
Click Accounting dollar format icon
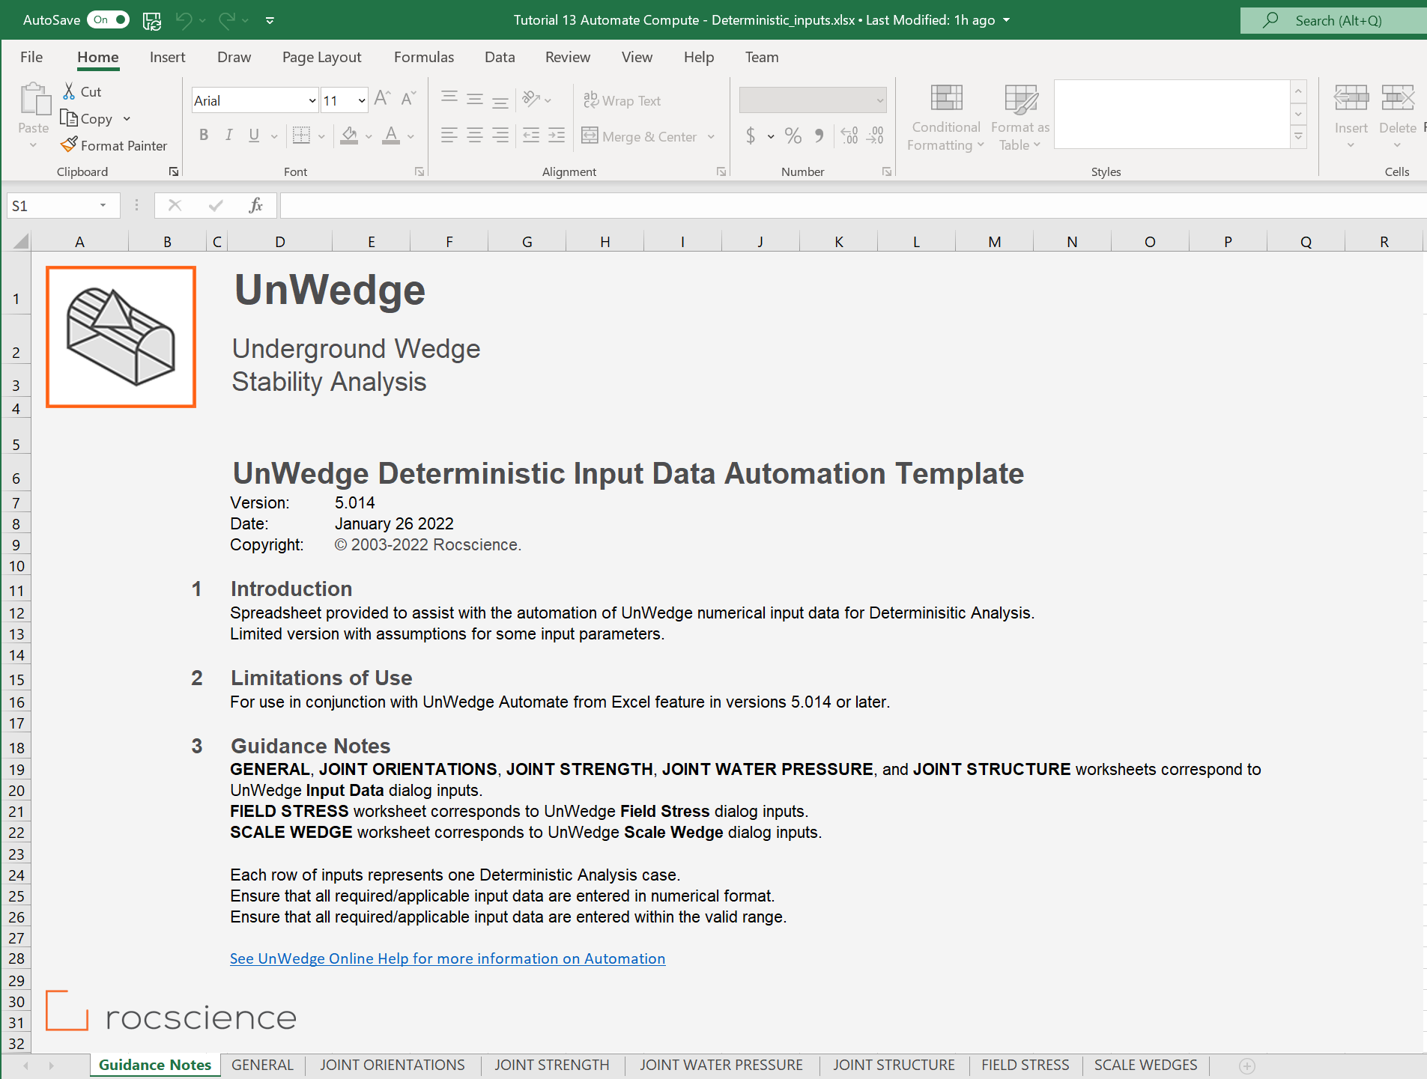pyautogui.click(x=751, y=136)
